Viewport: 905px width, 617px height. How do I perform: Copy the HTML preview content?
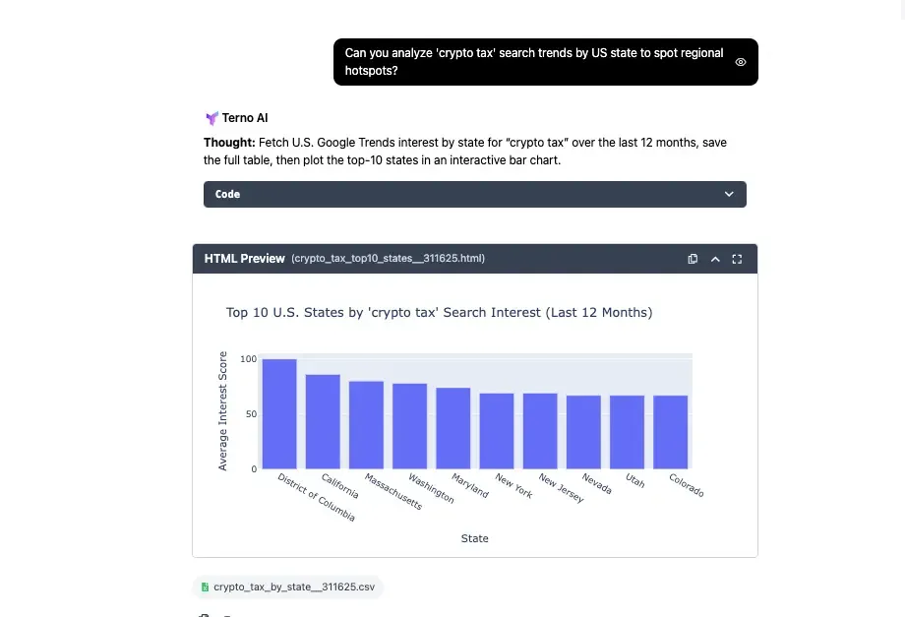coord(693,259)
